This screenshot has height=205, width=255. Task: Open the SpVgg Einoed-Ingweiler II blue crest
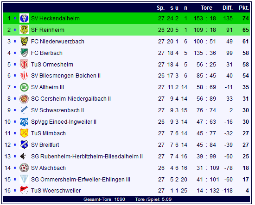click(x=24, y=121)
